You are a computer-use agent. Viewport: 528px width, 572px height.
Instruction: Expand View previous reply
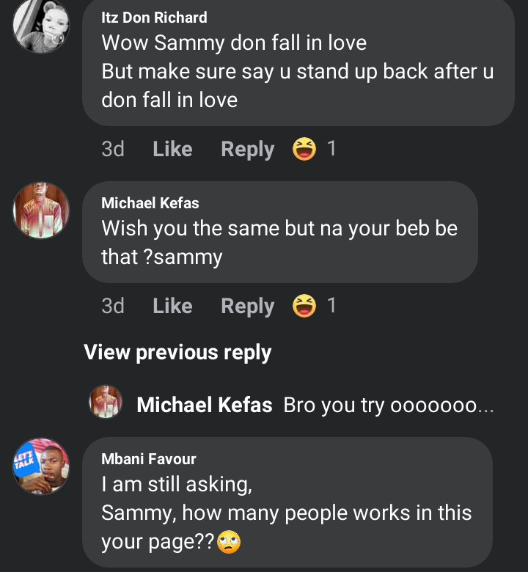(177, 353)
